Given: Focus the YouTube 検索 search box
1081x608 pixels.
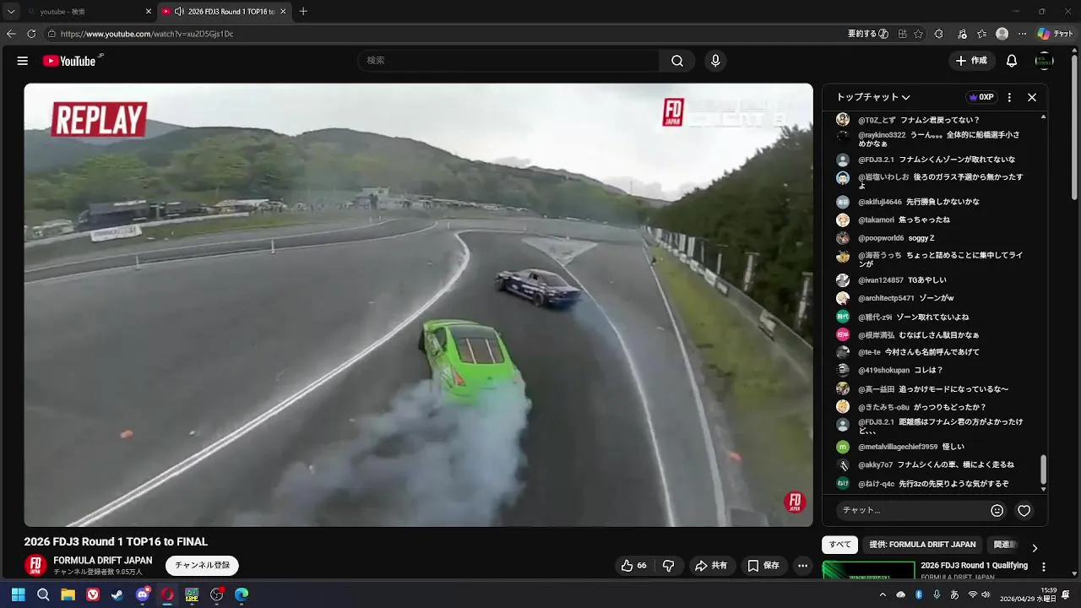Looking at the screenshot, I should (508, 61).
